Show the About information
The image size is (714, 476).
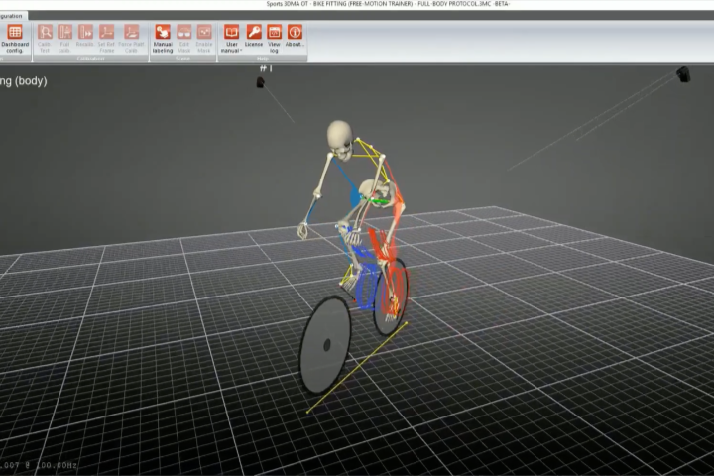coord(295,38)
